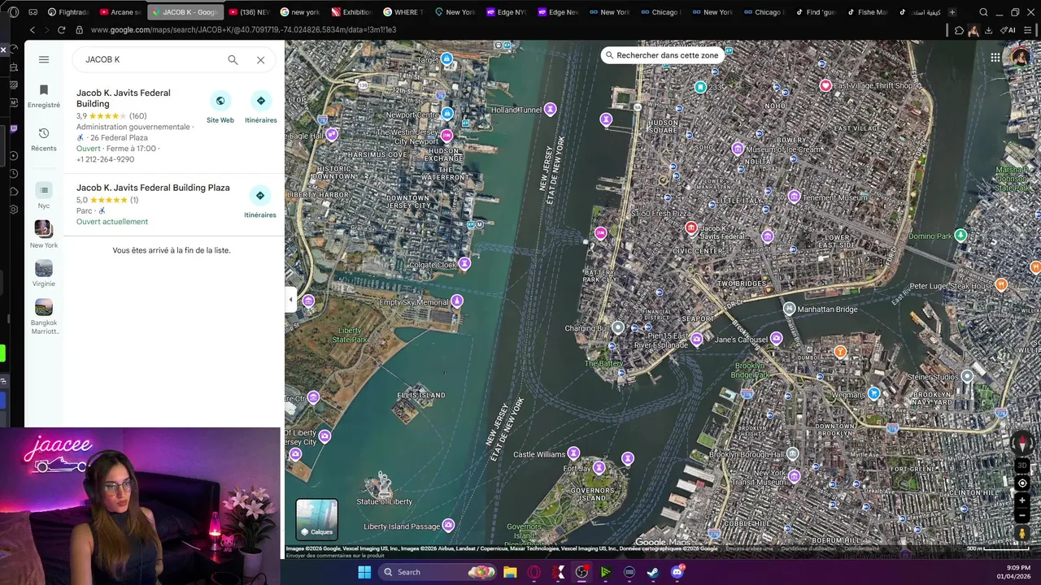Click the Colgate Clock pin
This screenshot has width=1041, height=585.
[x=464, y=263]
